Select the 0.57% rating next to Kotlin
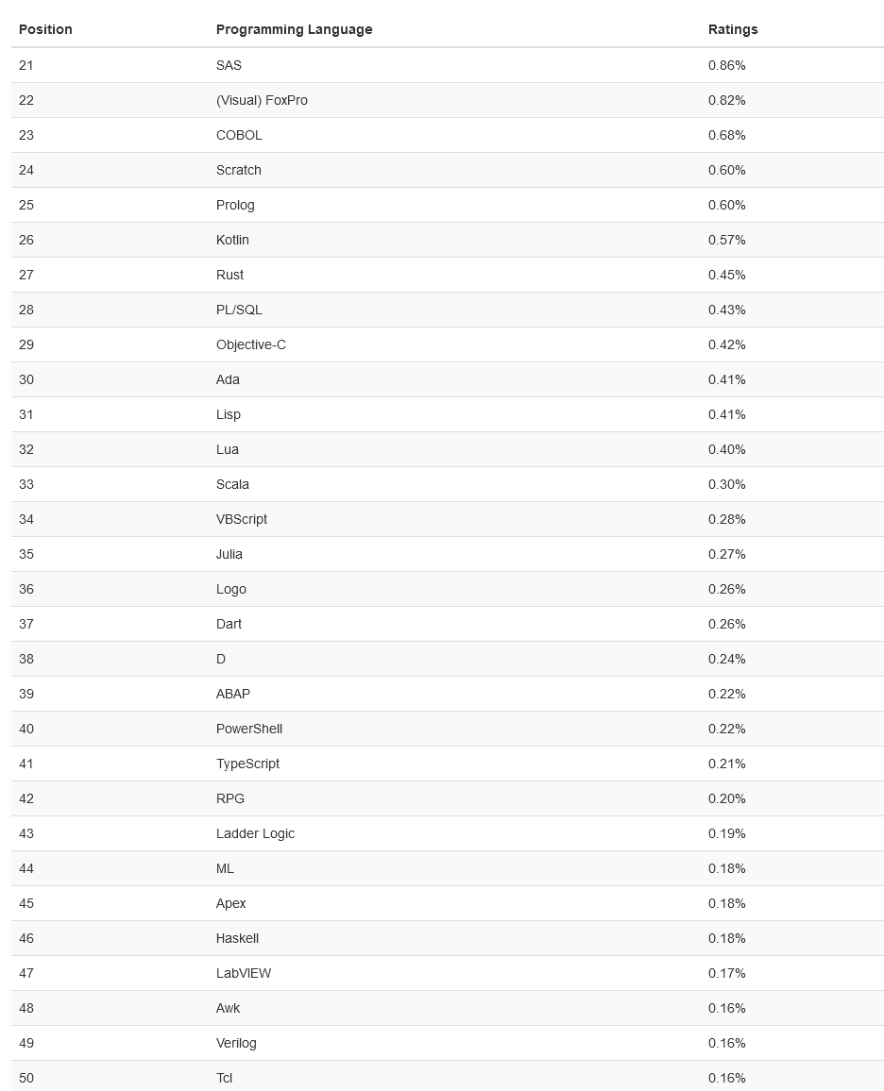884x1091 pixels. [x=726, y=240]
